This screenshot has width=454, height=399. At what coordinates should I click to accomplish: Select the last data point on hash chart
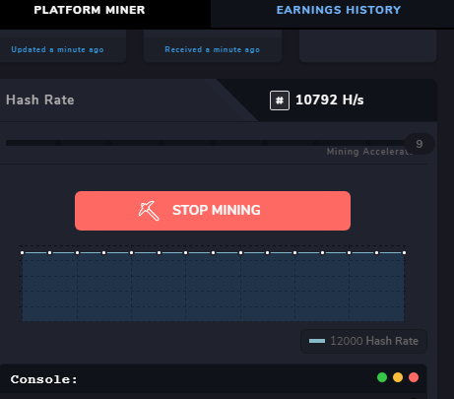[x=404, y=252]
